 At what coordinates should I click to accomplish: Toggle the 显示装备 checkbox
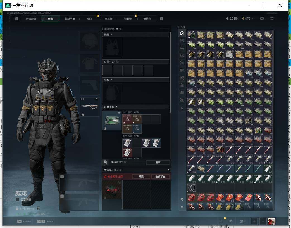coord(17,199)
